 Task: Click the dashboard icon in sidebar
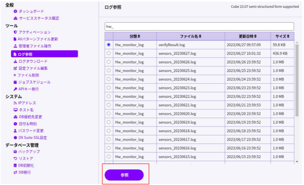point(15,11)
